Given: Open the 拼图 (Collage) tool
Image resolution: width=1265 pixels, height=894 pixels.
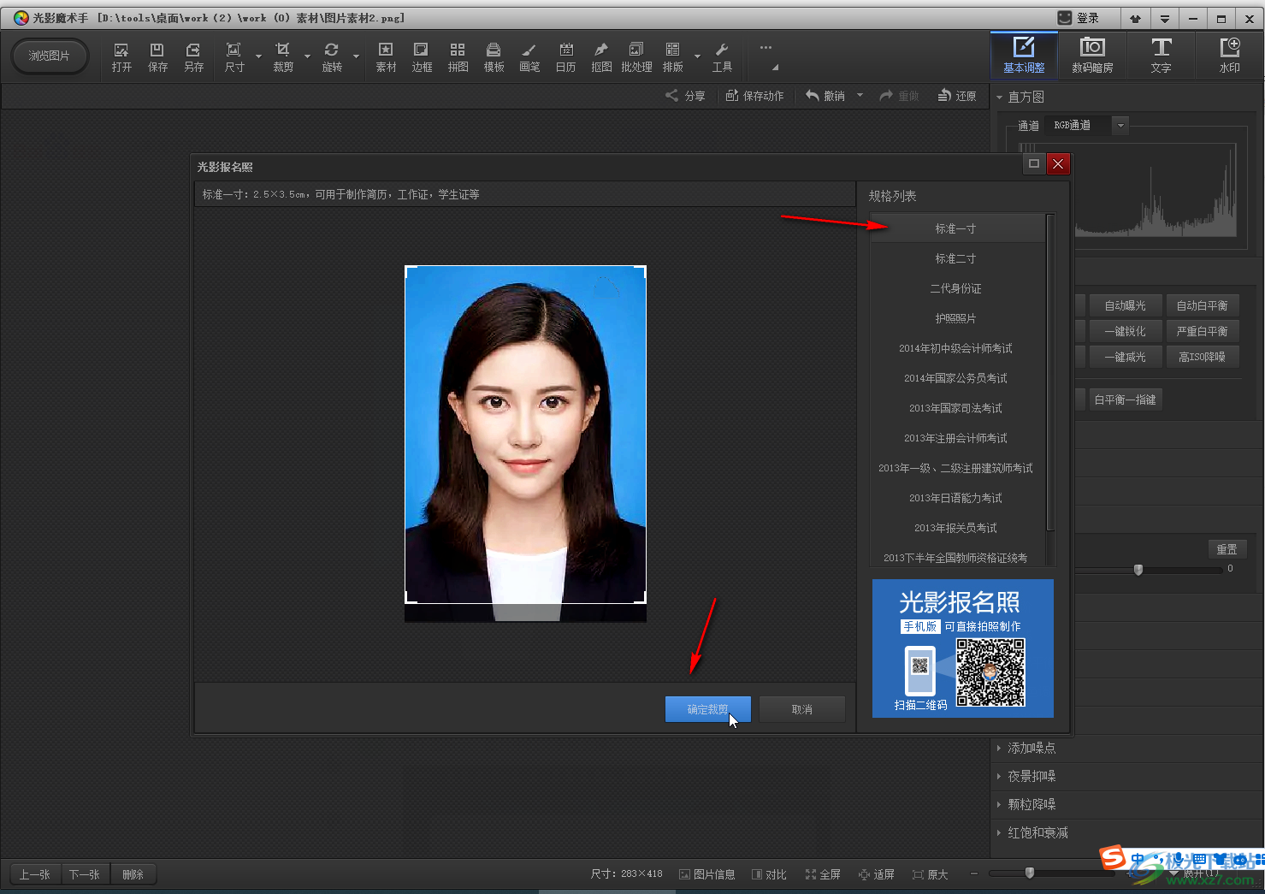Looking at the screenshot, I should coord(458,57).
